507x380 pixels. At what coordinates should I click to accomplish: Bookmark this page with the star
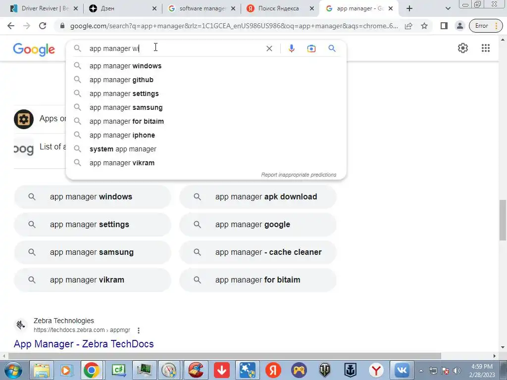tap(424, 26)
